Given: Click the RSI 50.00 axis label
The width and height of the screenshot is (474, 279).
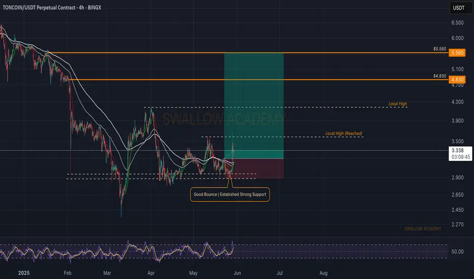Looking at the screenshot, I should pos(457,252).
